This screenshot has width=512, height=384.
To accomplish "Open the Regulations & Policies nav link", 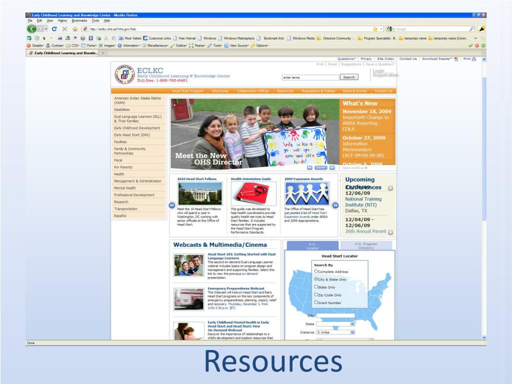I will click(x=318, y=91).
